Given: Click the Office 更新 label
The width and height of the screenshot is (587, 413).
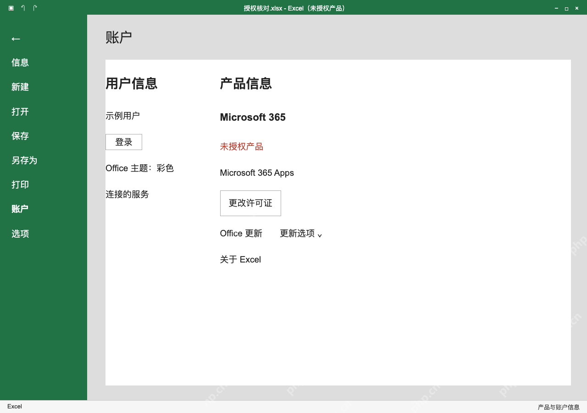Looking at the screenshot, I should click(241, 234).
